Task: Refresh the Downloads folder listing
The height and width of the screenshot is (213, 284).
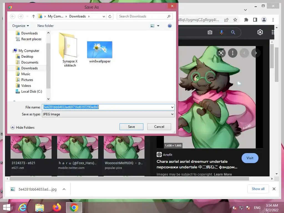Action: 110,16
